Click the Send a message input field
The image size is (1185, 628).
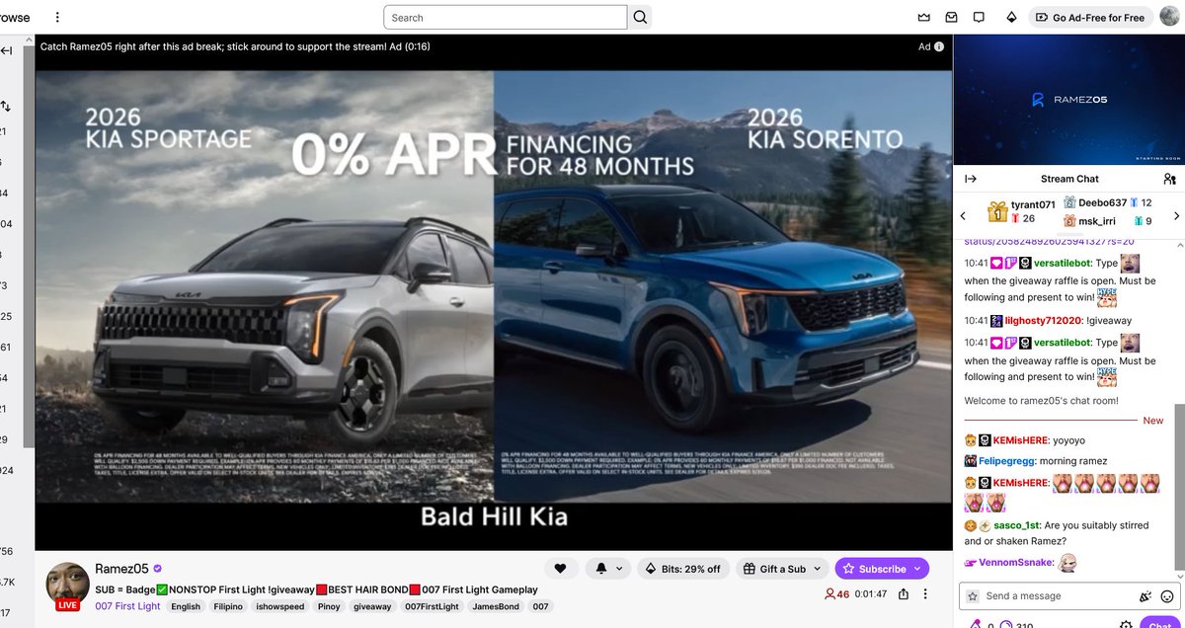tap(1058, 595)
